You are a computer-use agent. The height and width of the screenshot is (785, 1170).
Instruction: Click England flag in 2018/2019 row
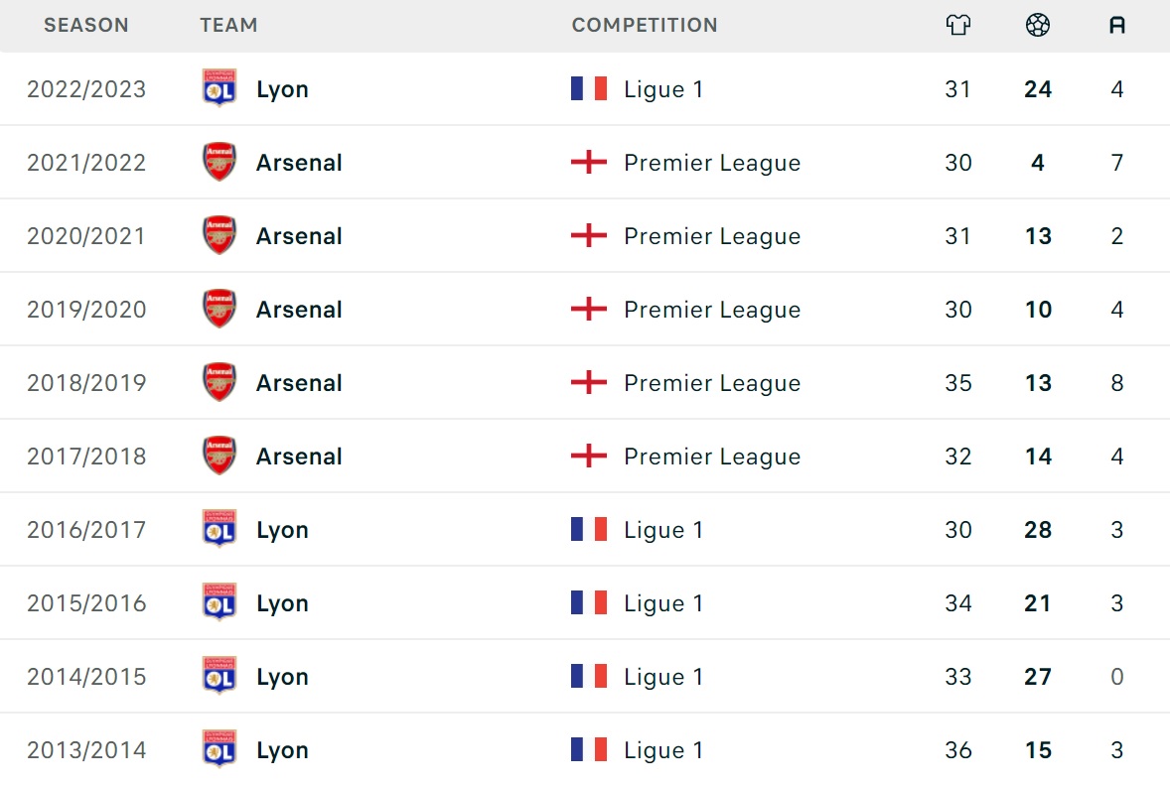[589, 382]
